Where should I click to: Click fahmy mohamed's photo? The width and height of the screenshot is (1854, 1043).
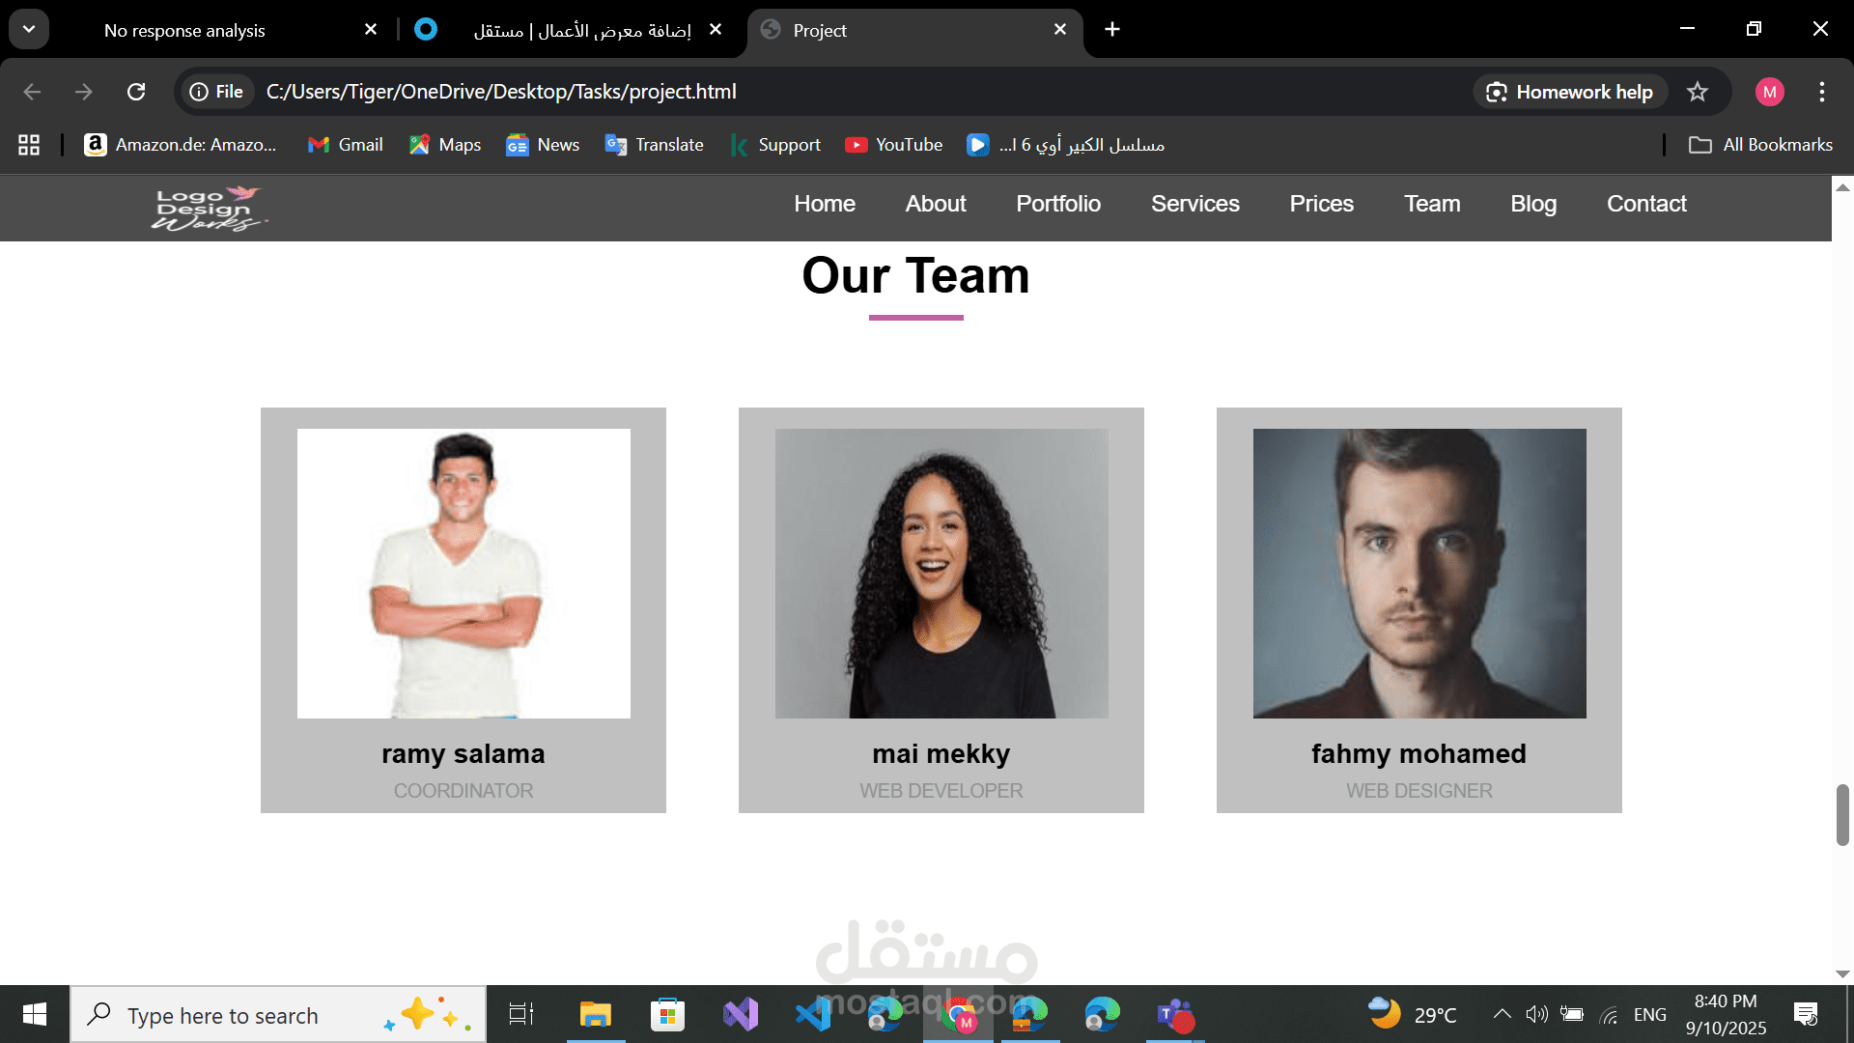pos(1419,574)
